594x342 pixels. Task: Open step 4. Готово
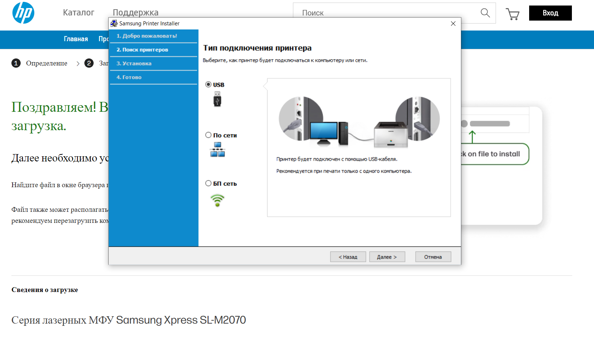coord(154,77)
